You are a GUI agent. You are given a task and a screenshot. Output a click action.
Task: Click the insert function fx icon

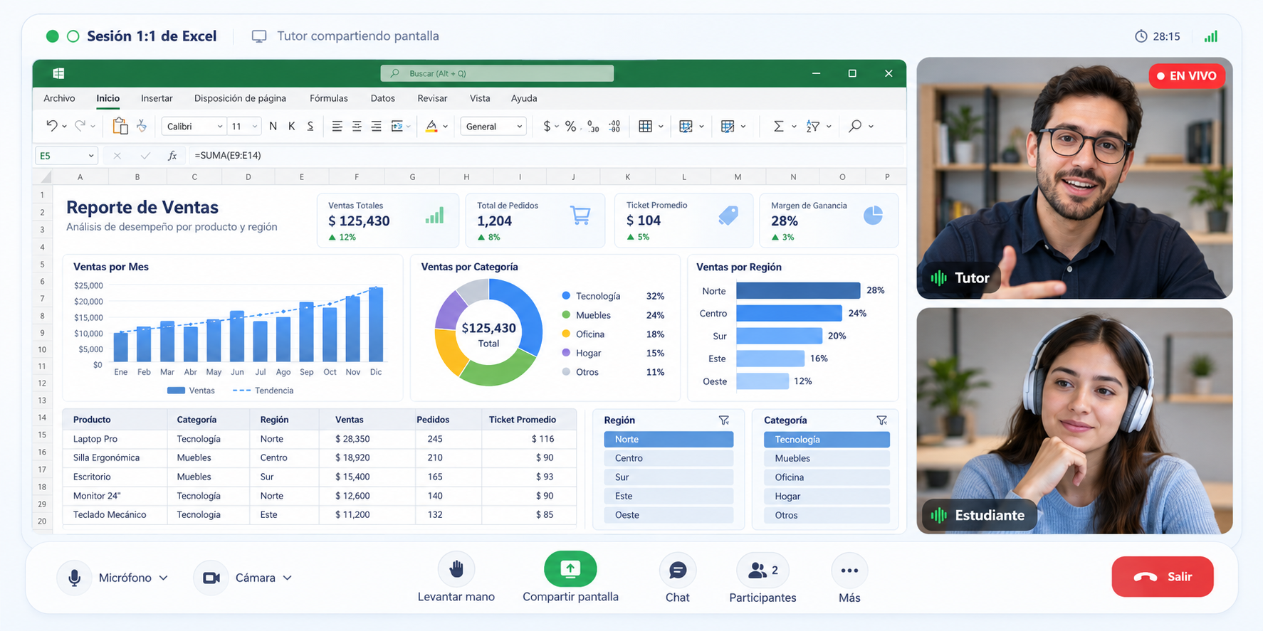coord(172,155)
